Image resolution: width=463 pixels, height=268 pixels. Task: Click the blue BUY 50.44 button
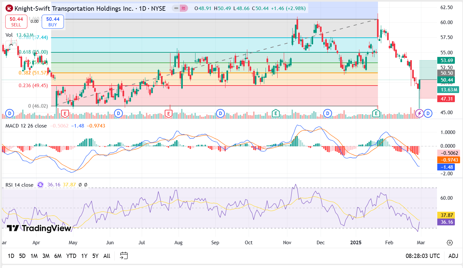pyautogui.click(x=52, y=21)
